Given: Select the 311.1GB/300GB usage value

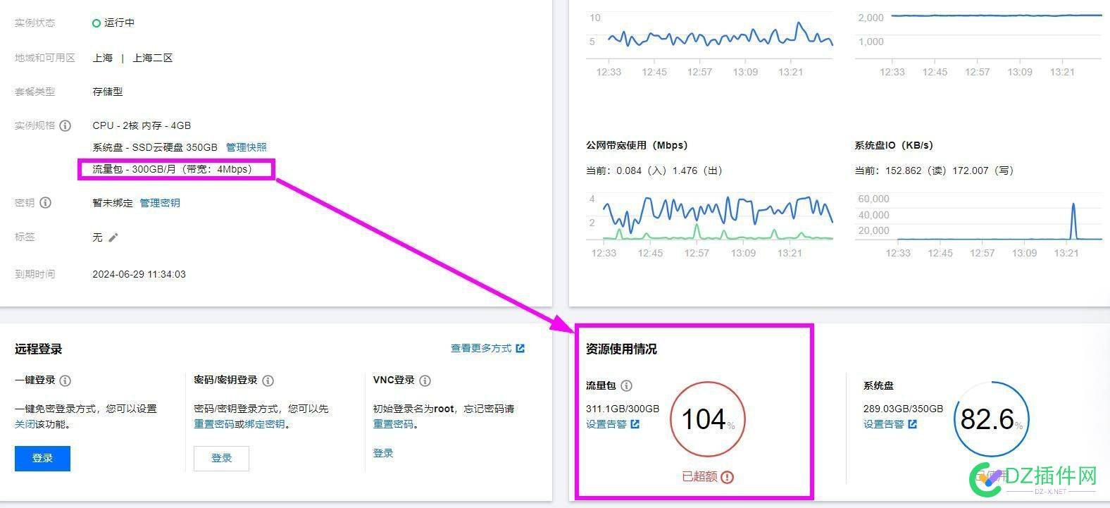Looking at the screenshot, I should (623, 409).
